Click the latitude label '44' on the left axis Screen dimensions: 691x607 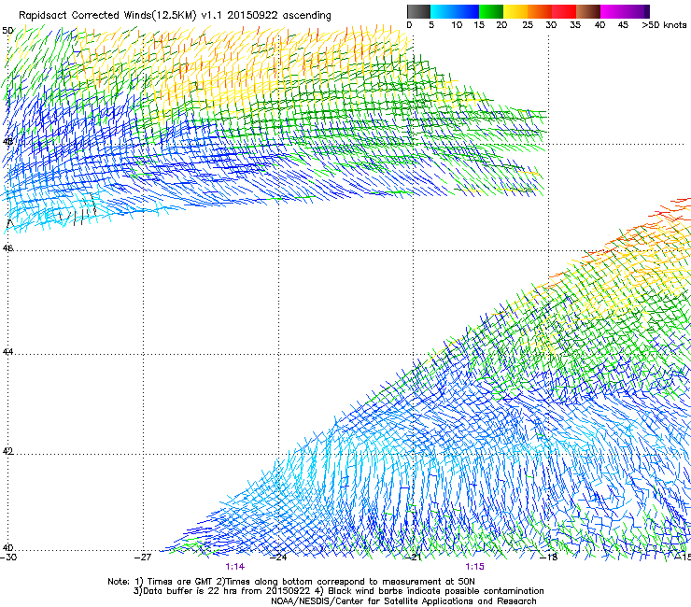7,352
